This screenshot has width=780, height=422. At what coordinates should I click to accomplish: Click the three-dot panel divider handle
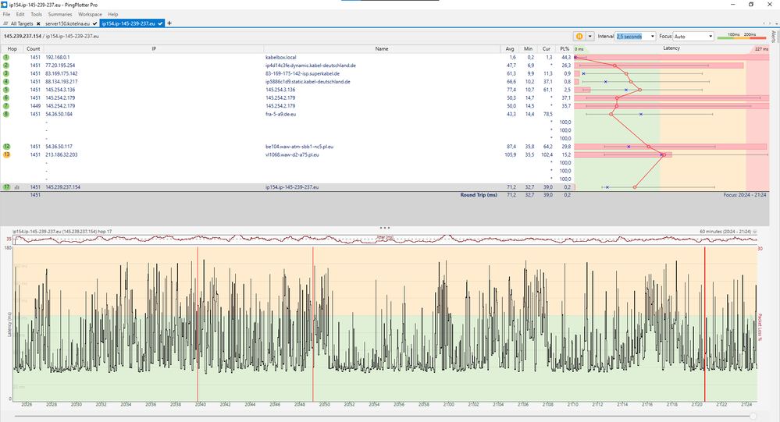384,228
